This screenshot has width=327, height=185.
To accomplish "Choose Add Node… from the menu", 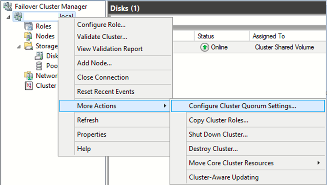I will 94,63.
